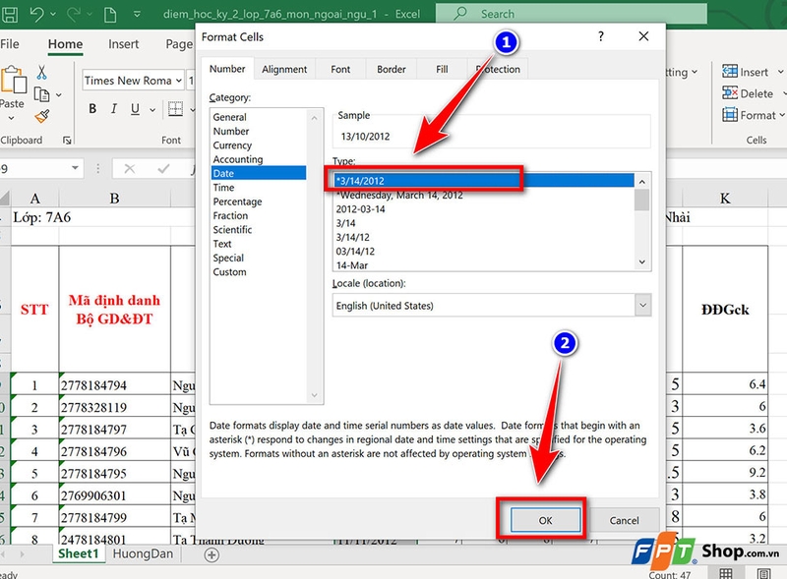Toggle Underline formatting
787x579 pixels.
(134, 108)
